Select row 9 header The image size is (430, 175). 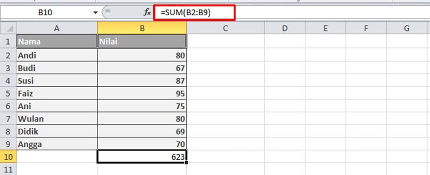pos(8,144)
